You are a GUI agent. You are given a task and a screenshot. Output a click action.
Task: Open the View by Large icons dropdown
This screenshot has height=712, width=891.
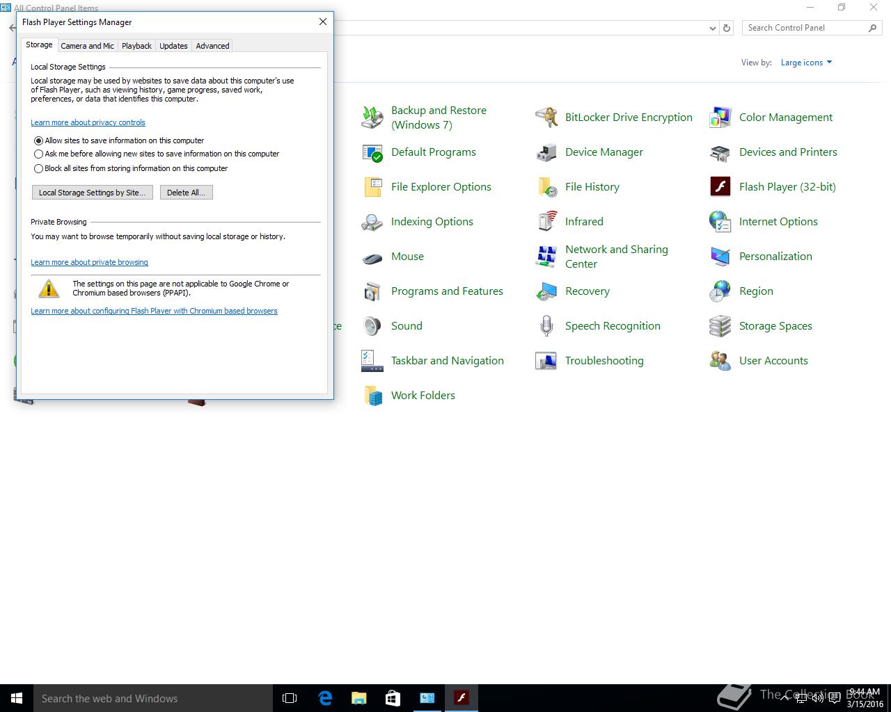tap(806, 63)
